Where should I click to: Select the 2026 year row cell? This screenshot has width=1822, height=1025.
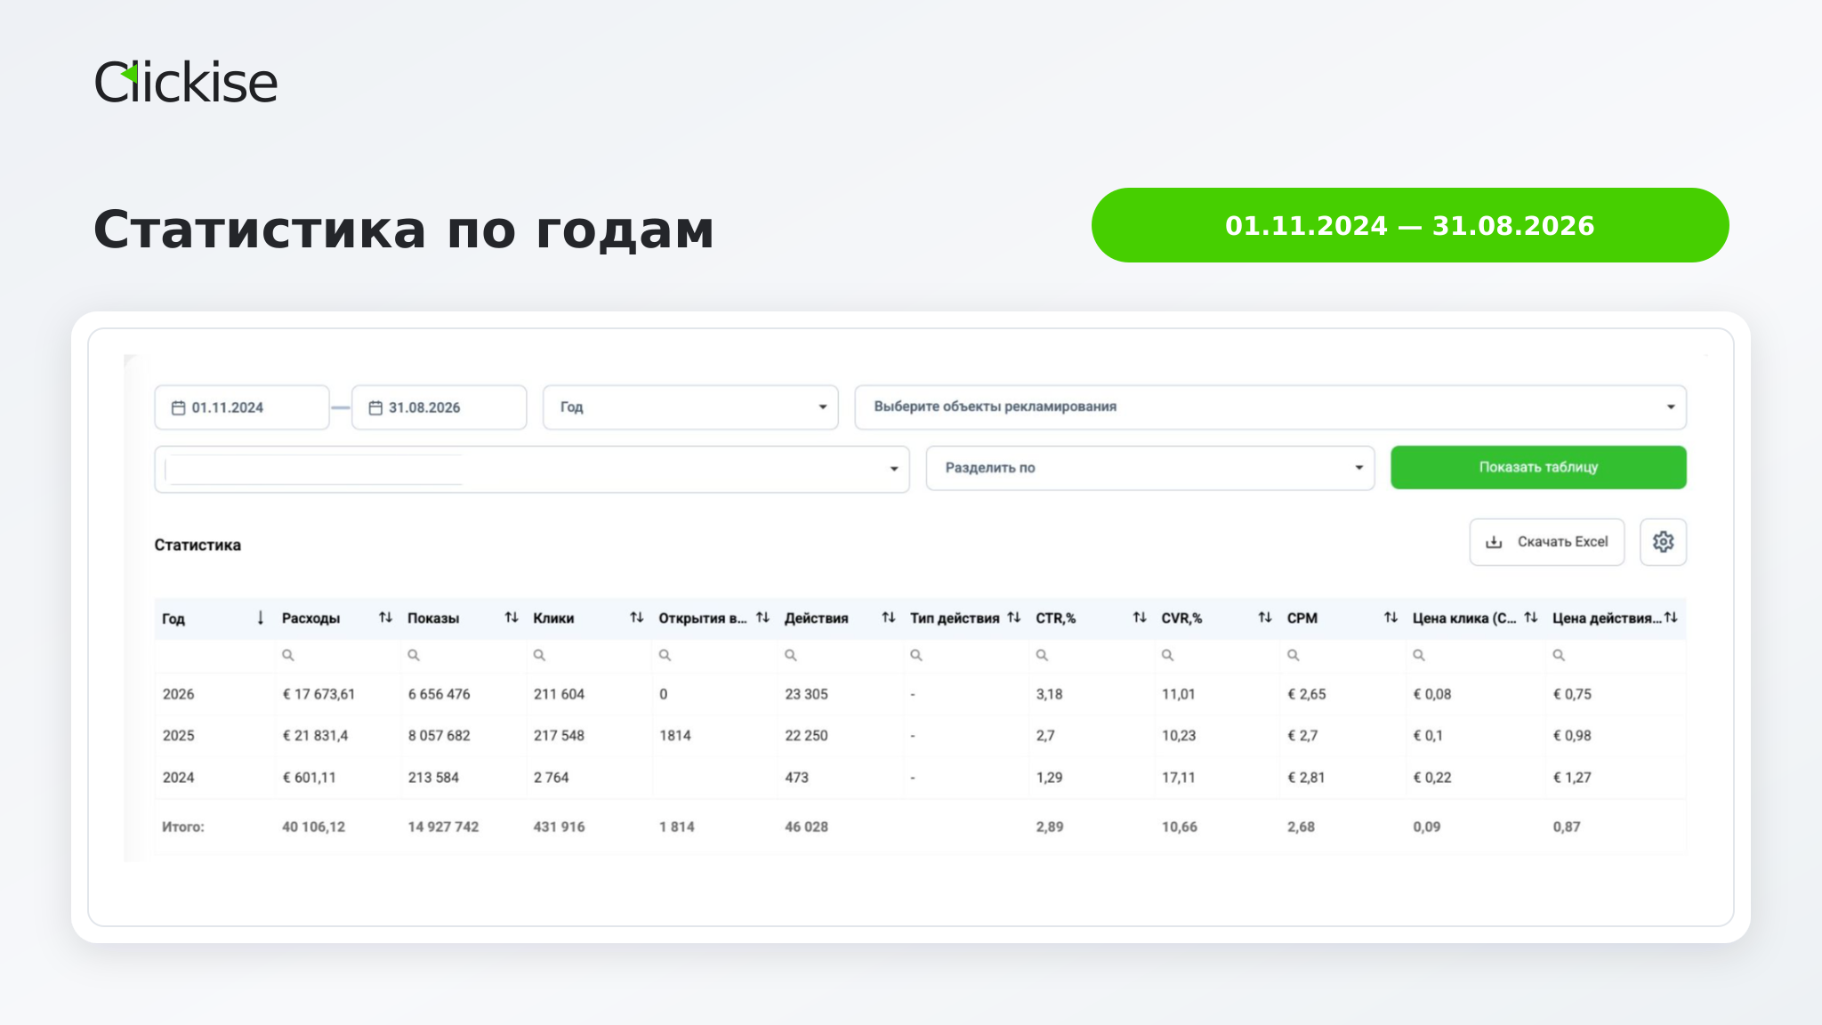click(178, 694)
